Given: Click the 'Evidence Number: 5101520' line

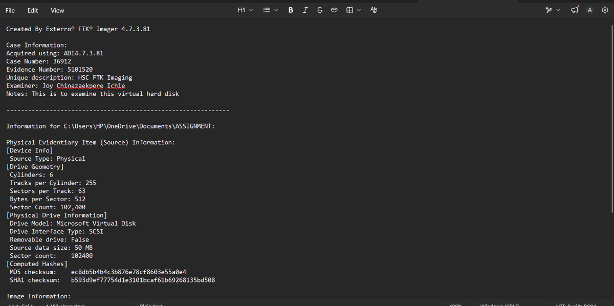Looking at the screenshot, I should point(49,70).
